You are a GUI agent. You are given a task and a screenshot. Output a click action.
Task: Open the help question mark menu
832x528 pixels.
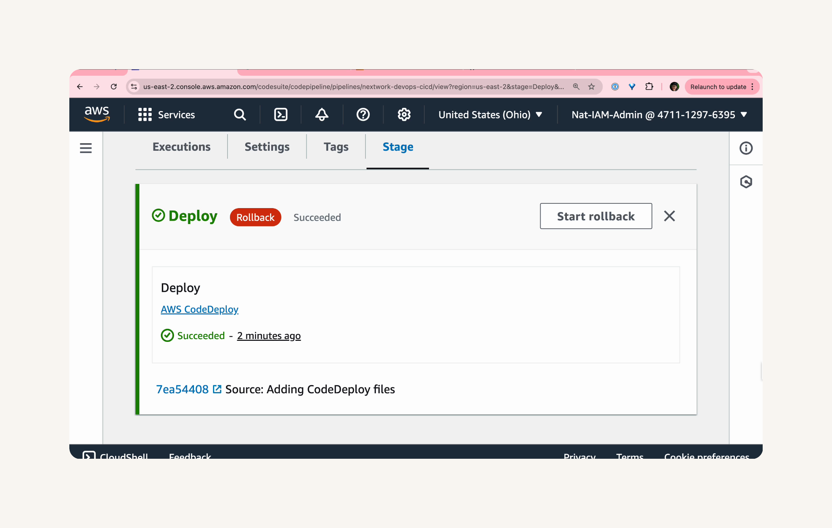(x=363, y=115)
